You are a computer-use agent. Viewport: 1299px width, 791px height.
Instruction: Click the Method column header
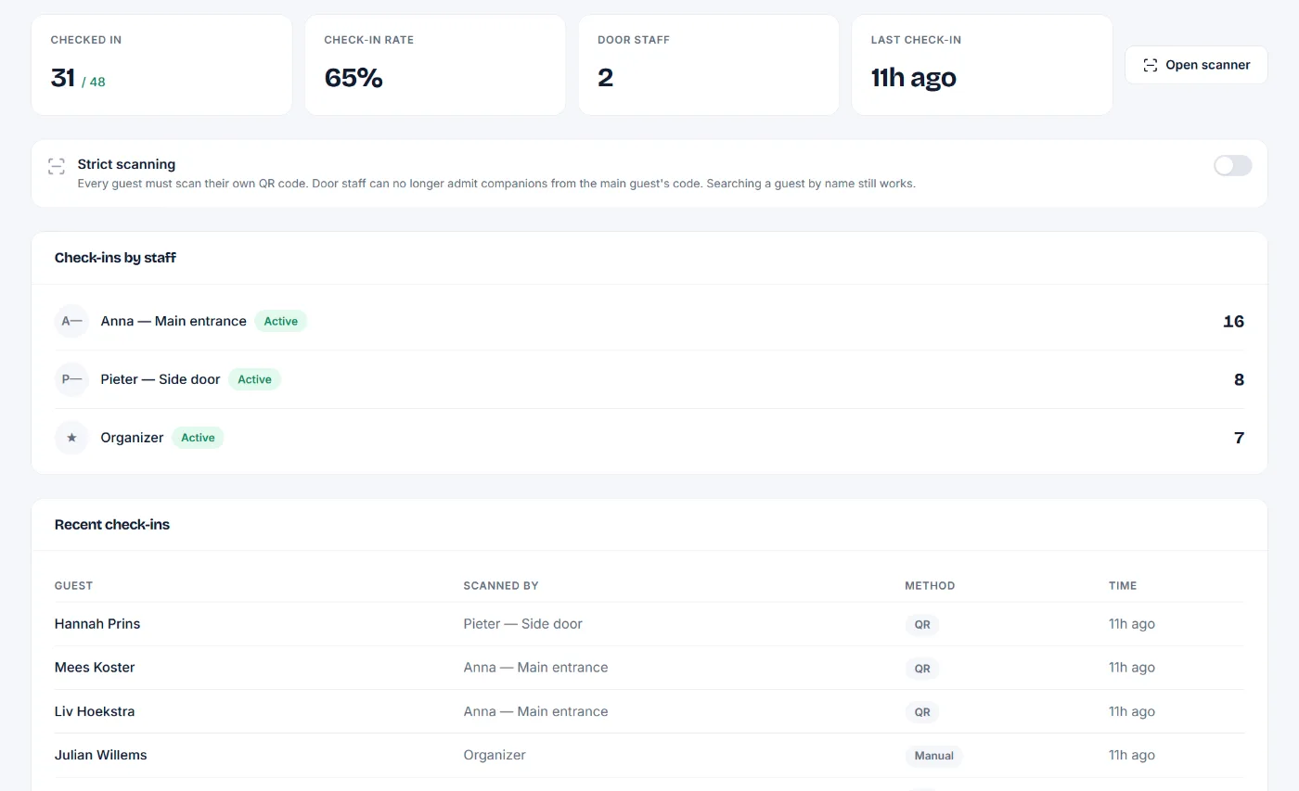pos(930,586)
